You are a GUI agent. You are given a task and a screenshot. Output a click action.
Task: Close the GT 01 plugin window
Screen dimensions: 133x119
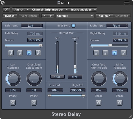point(3,3)
